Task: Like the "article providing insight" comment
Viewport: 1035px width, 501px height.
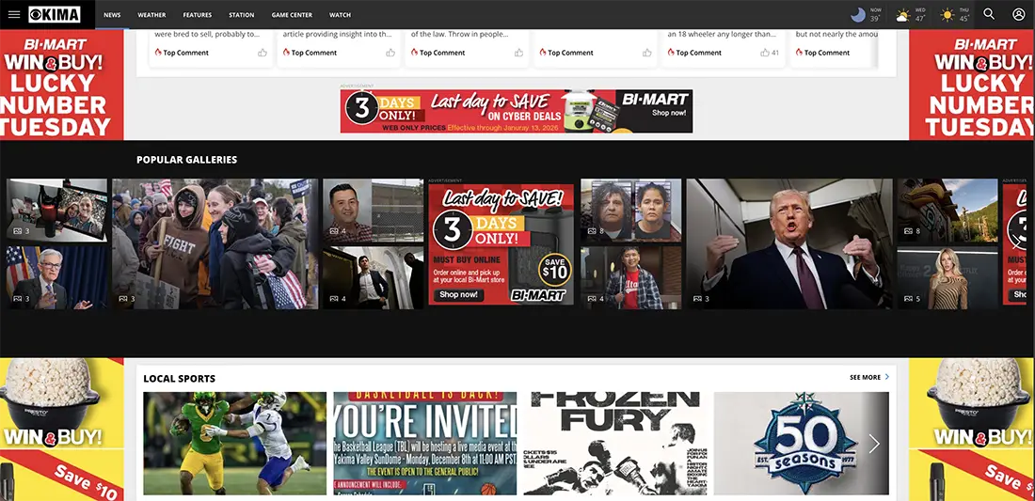Action: [390, 53]
